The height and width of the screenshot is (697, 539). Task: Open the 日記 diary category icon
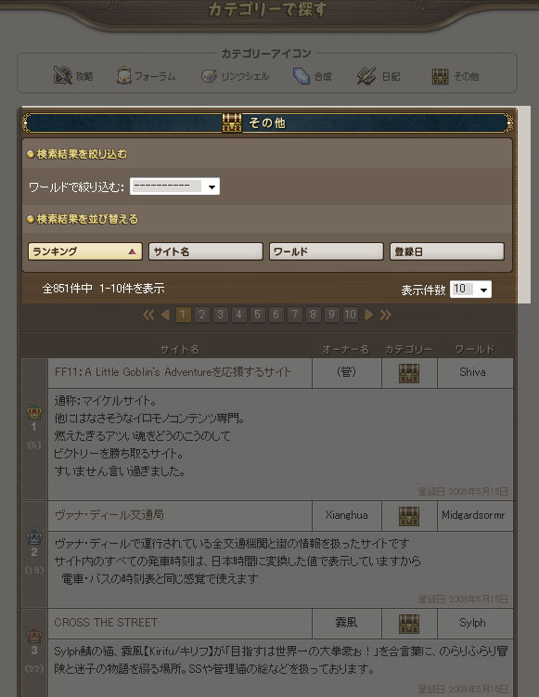366,76
